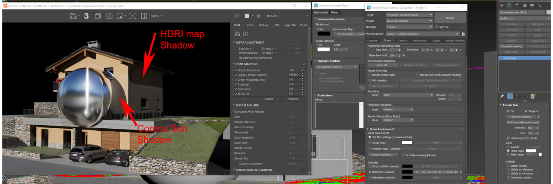
Task: Switch to the Stats tab
Action: tap(250, 25)
